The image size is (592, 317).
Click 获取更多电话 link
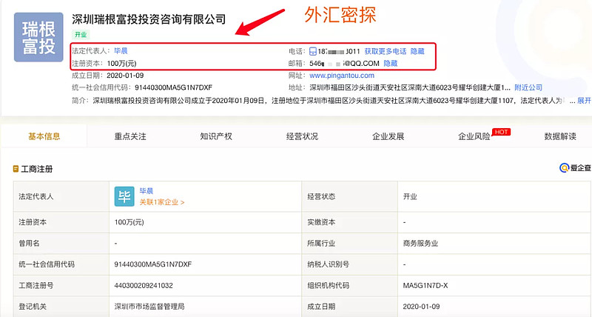pos(386,51)
